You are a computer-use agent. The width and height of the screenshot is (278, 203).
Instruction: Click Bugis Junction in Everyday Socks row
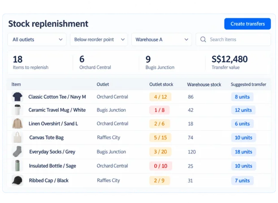click(x=111, y=152)
